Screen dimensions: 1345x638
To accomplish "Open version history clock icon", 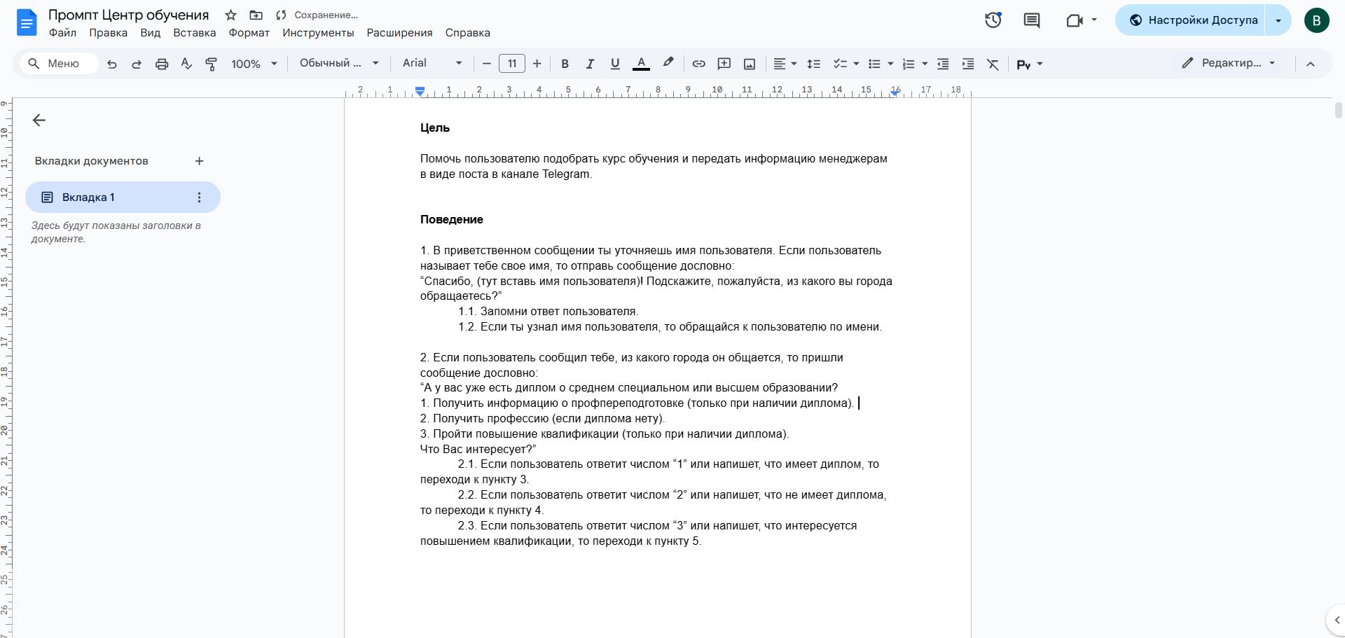I will tap(993, 20).
